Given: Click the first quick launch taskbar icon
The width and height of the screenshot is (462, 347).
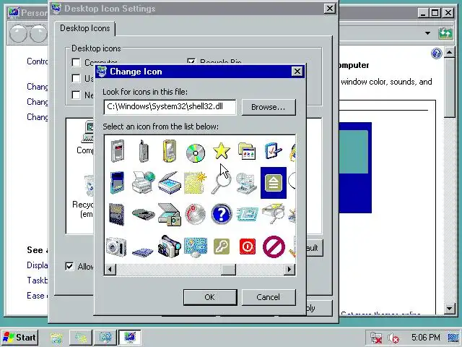Looking at the screenshot, I should click(56, 338).
